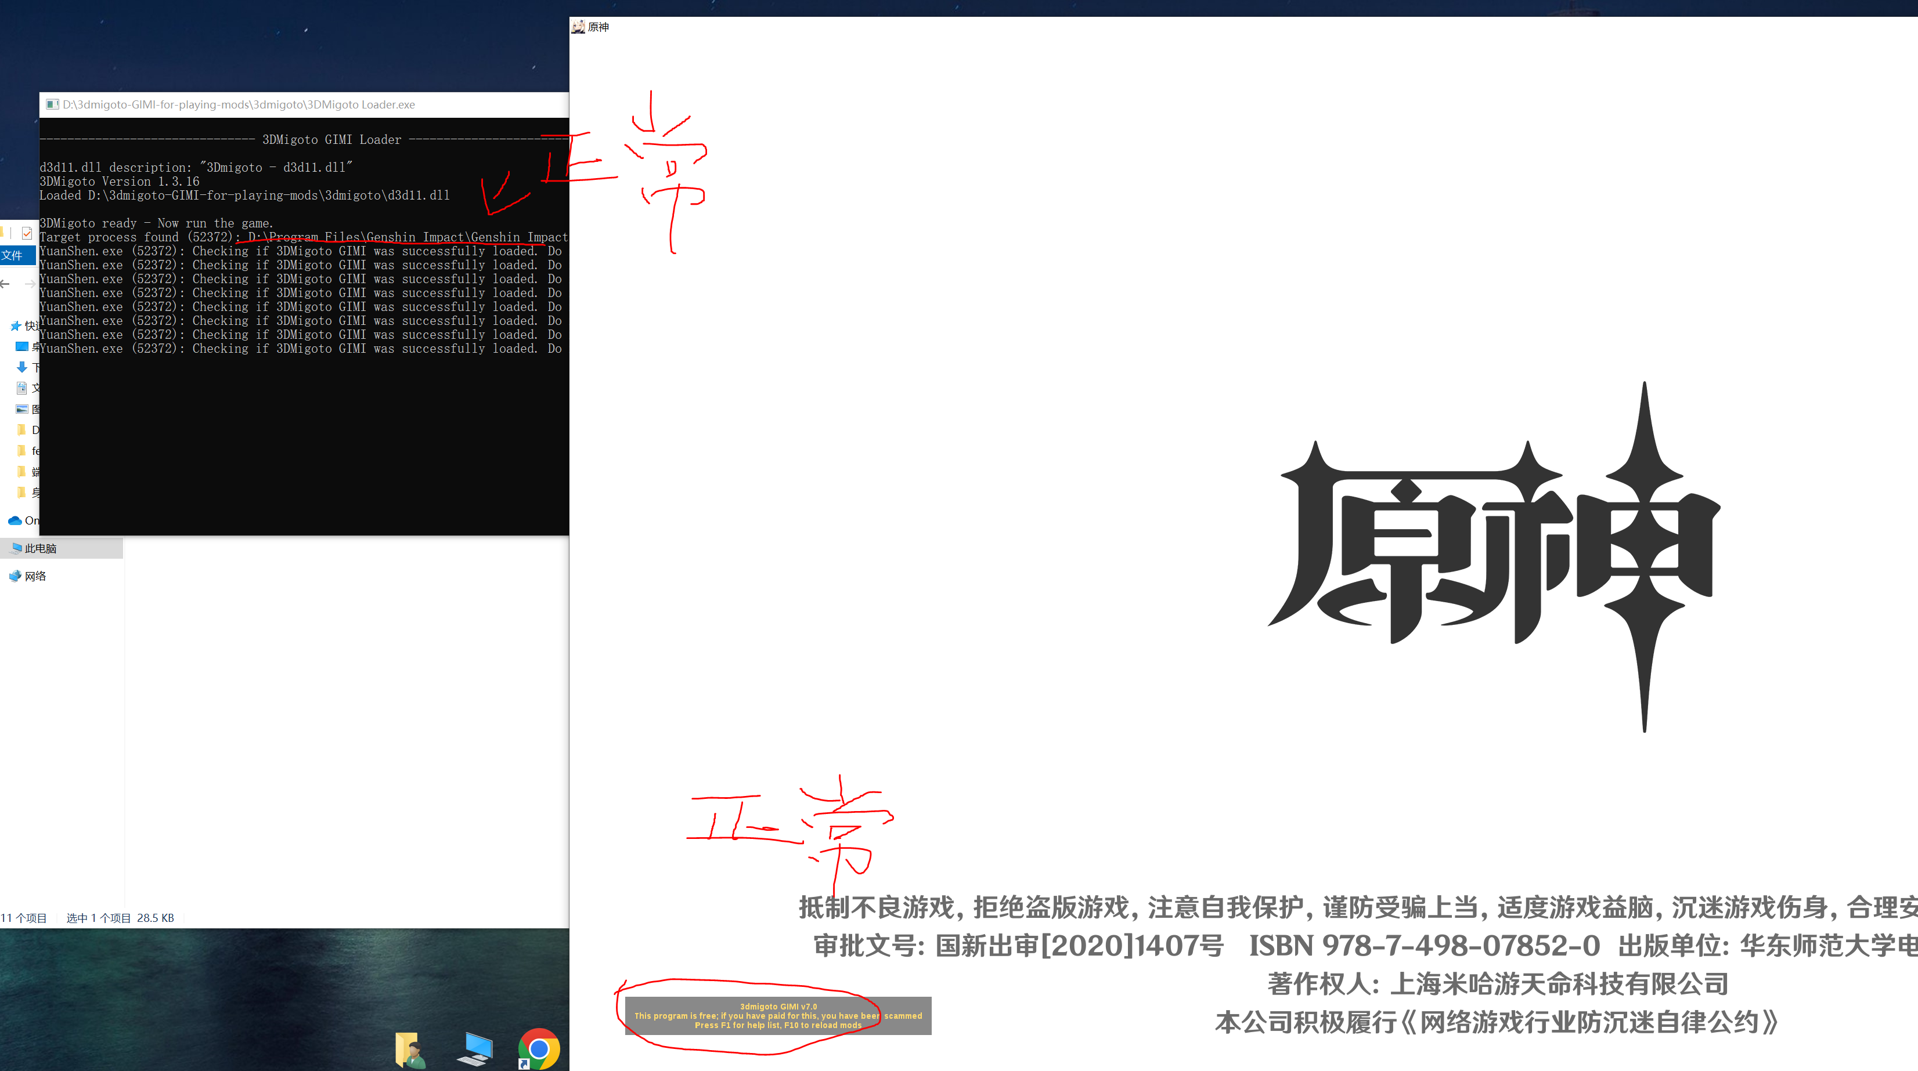The image size is (1918, 1071).
Task: Open the folder starting with 端 in sidebar
Action: (x=27, y=471)
